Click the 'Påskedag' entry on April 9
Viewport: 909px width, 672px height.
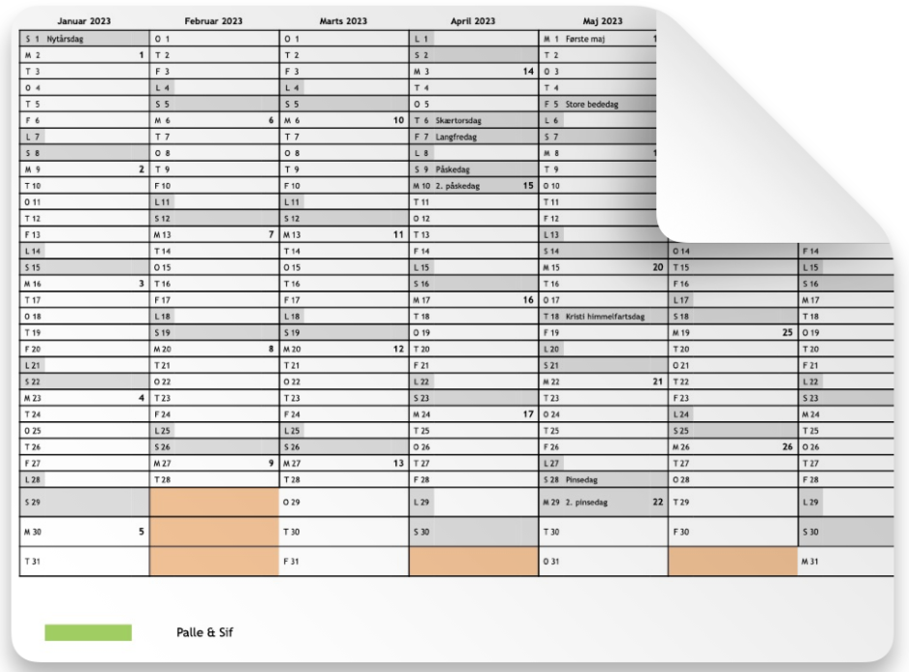[453, 169]
